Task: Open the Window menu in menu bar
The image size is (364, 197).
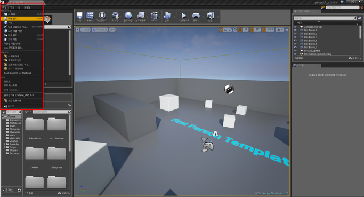Action: 19,7
